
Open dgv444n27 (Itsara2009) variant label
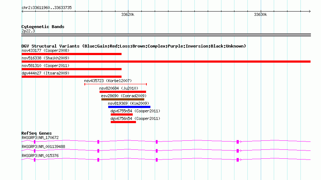[x=45, y=73]
